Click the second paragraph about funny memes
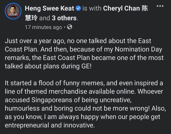Viewport: 171px width, 134px height. 85,104
